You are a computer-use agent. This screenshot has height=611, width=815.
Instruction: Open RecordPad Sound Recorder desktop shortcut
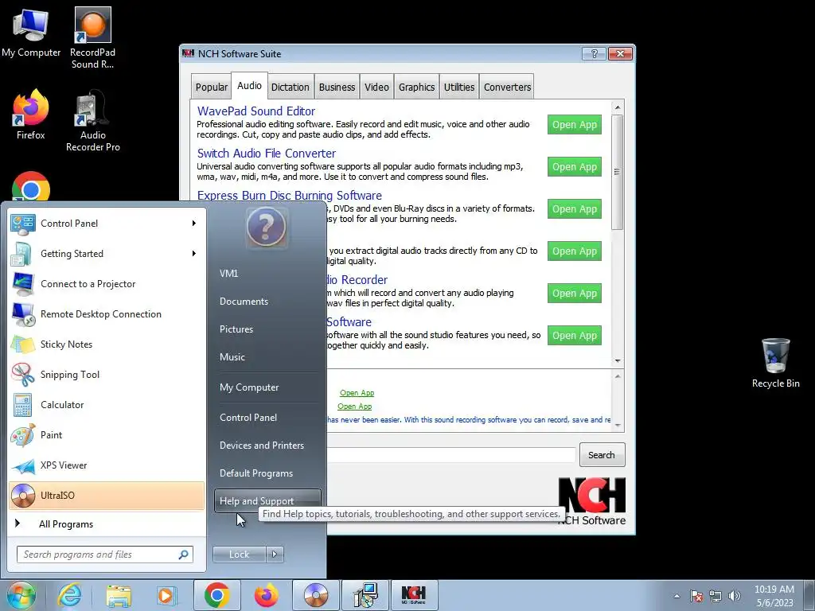tap(92, 37)
